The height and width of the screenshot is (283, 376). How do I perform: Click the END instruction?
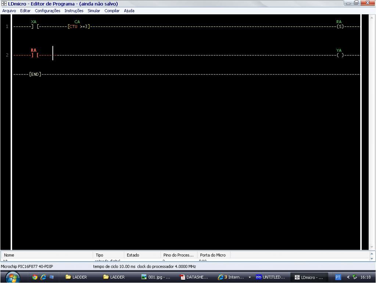click(35, 74)
